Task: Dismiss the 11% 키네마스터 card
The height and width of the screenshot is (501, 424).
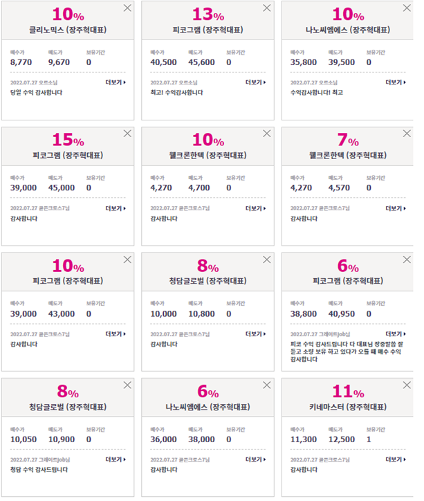Action: (x=407, y=385)
